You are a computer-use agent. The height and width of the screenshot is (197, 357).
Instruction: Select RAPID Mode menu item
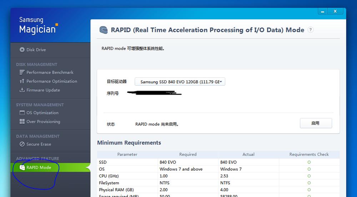39,167
